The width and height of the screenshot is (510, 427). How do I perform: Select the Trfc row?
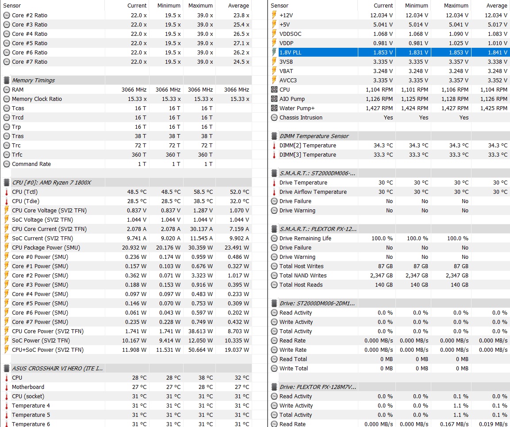pos(126,154)
